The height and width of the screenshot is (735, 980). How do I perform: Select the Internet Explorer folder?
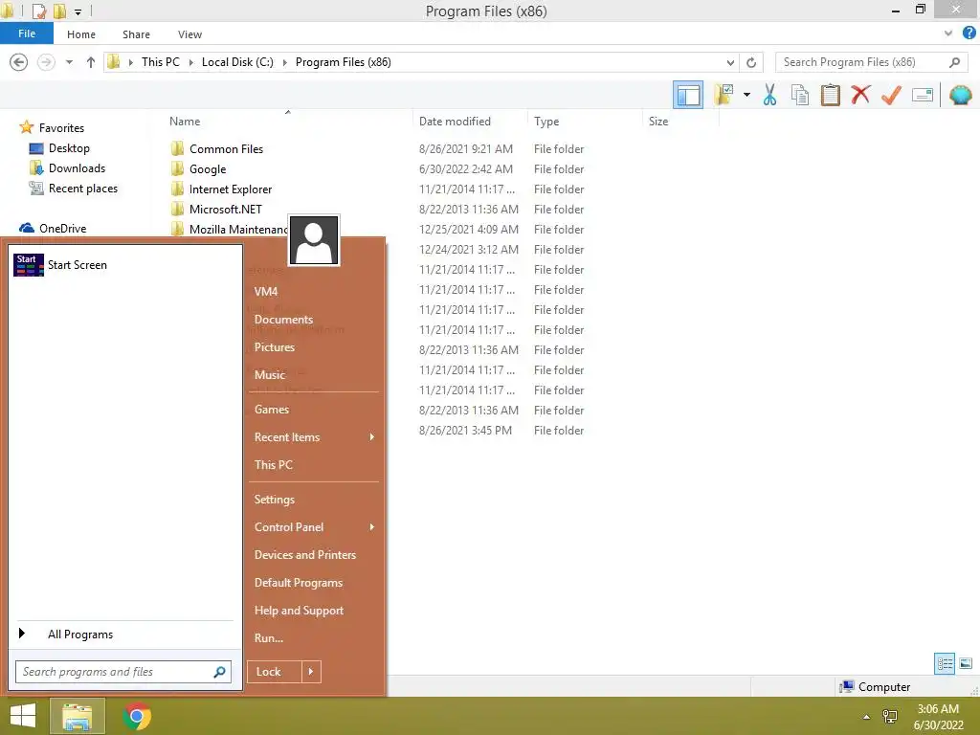(x=230, y=189)
